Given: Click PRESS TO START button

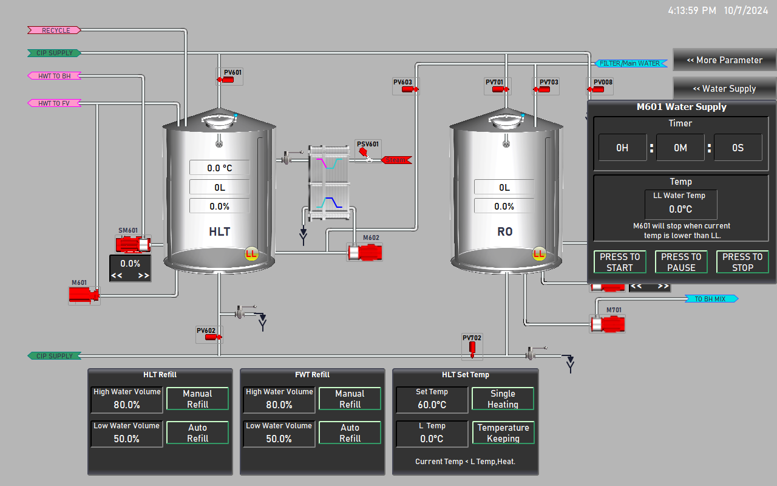Looking at the screenshot, I should pos(620,262).
